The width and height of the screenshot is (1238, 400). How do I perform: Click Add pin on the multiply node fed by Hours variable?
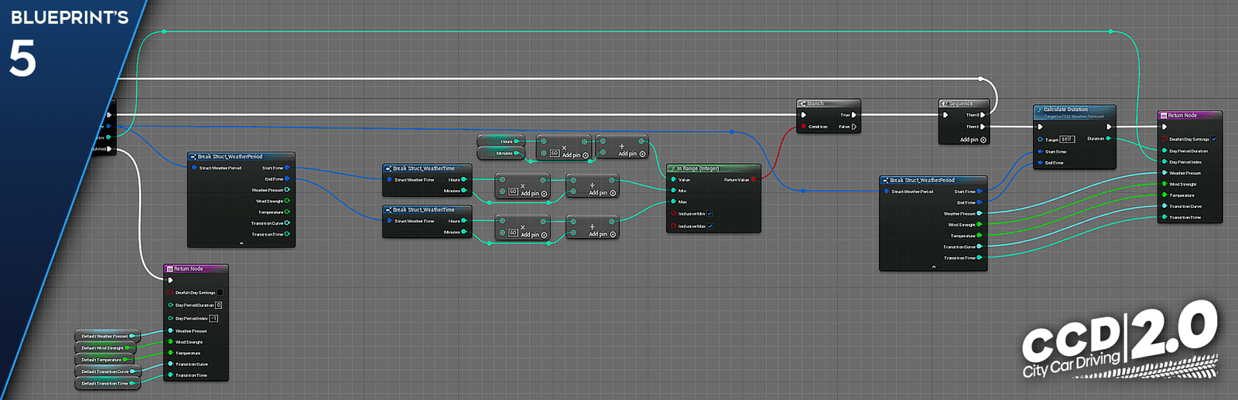[x=576, y=155]
